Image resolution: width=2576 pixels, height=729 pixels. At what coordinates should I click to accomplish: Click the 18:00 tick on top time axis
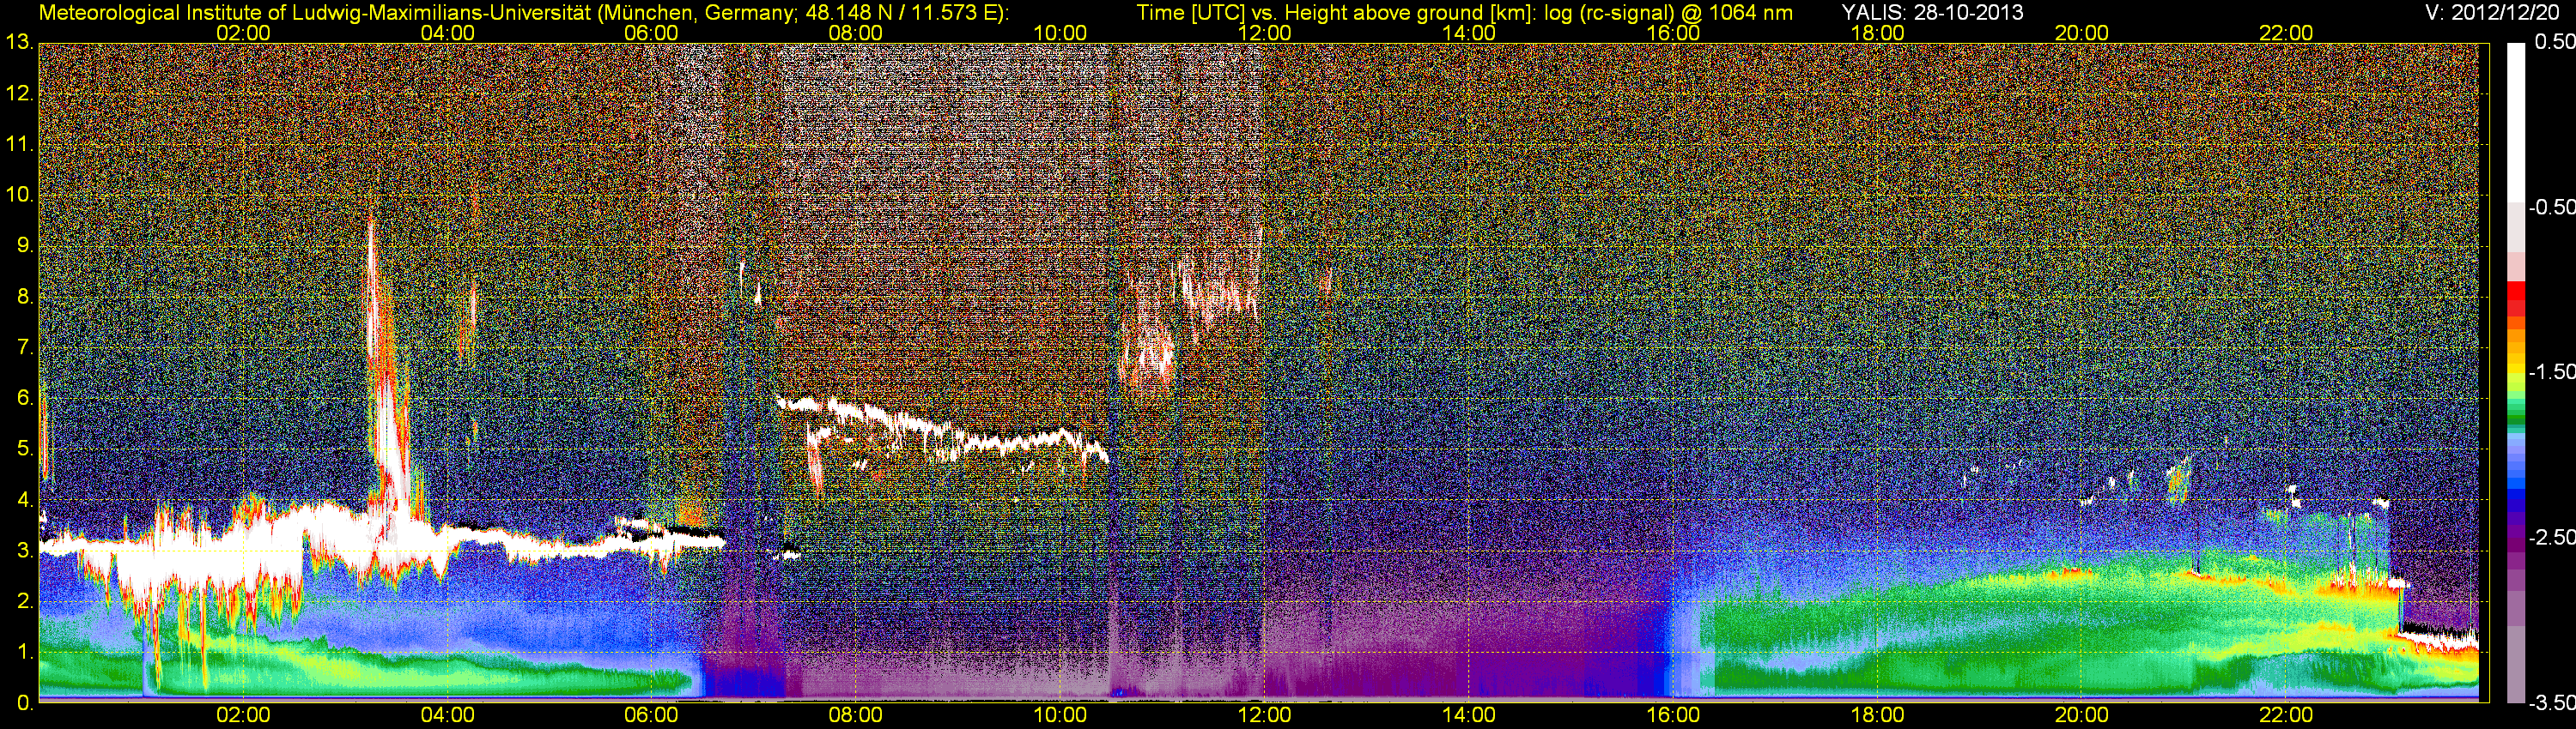coord(1877,33)
